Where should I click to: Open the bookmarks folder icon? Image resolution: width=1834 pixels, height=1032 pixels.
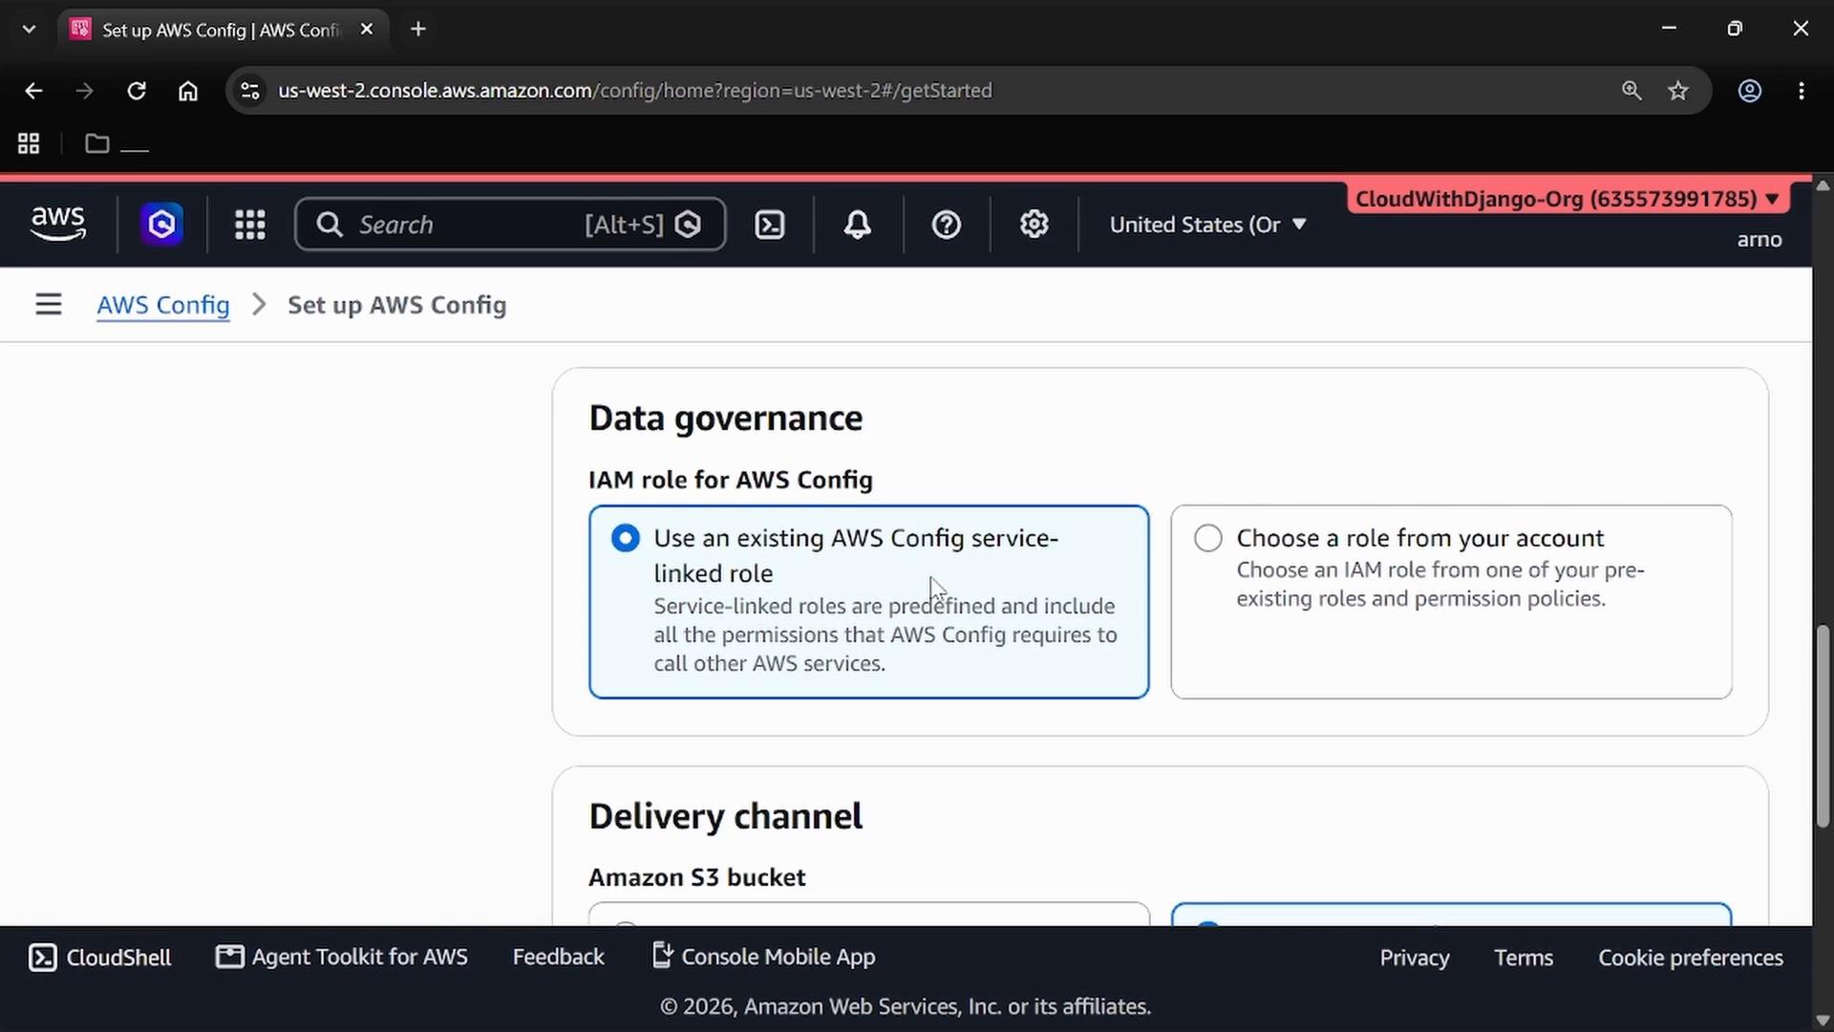pos(97,143)
